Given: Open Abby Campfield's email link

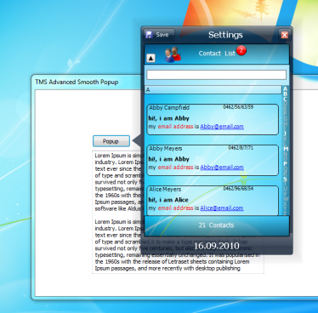Looking at the screenshot, I should 222,127.
